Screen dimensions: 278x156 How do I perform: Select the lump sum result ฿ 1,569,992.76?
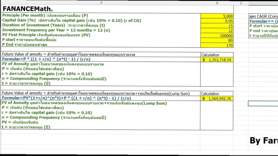(217, 99)
